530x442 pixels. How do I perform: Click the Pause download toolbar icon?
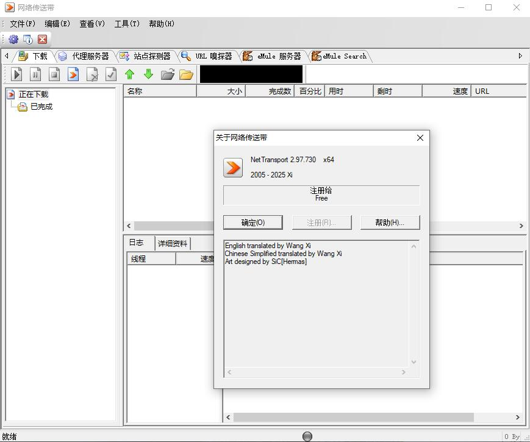[36, 74]
